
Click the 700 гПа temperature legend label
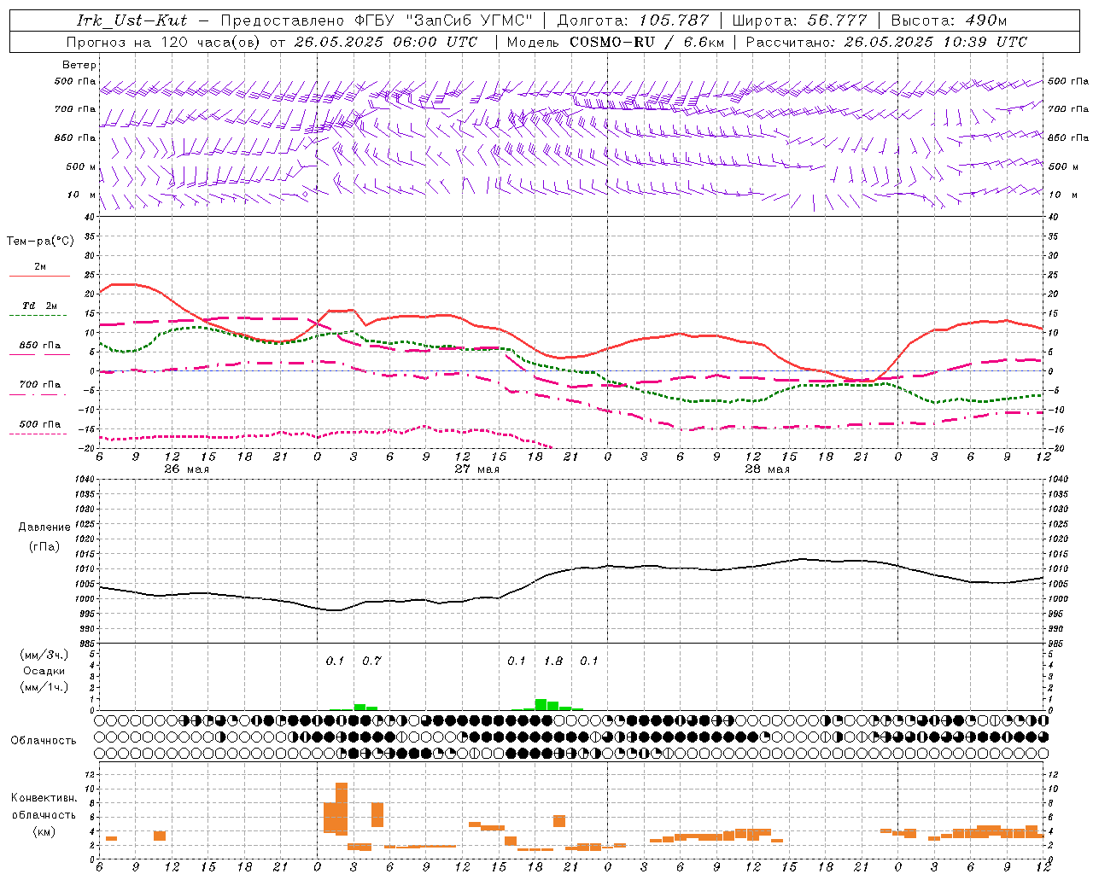pyautogui.click(x=40, y=385)
